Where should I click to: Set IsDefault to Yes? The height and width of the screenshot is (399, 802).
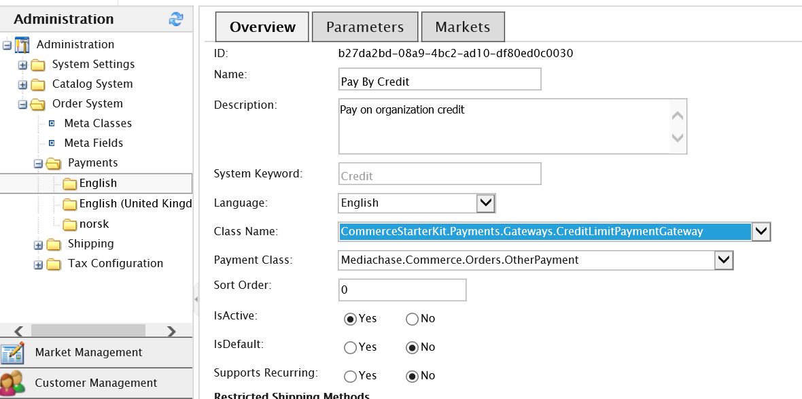point(349,347)
